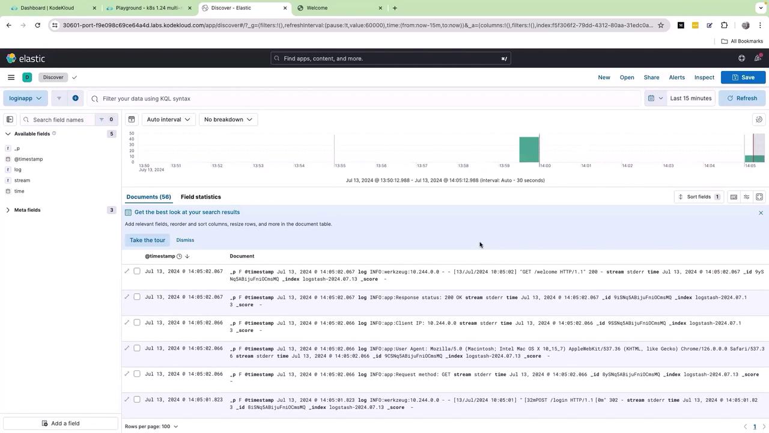Viewport: 769px width, 433px height.
Task: Check the User Agent row checkbox
Action: pyautogui.click(x=137, y=348)
